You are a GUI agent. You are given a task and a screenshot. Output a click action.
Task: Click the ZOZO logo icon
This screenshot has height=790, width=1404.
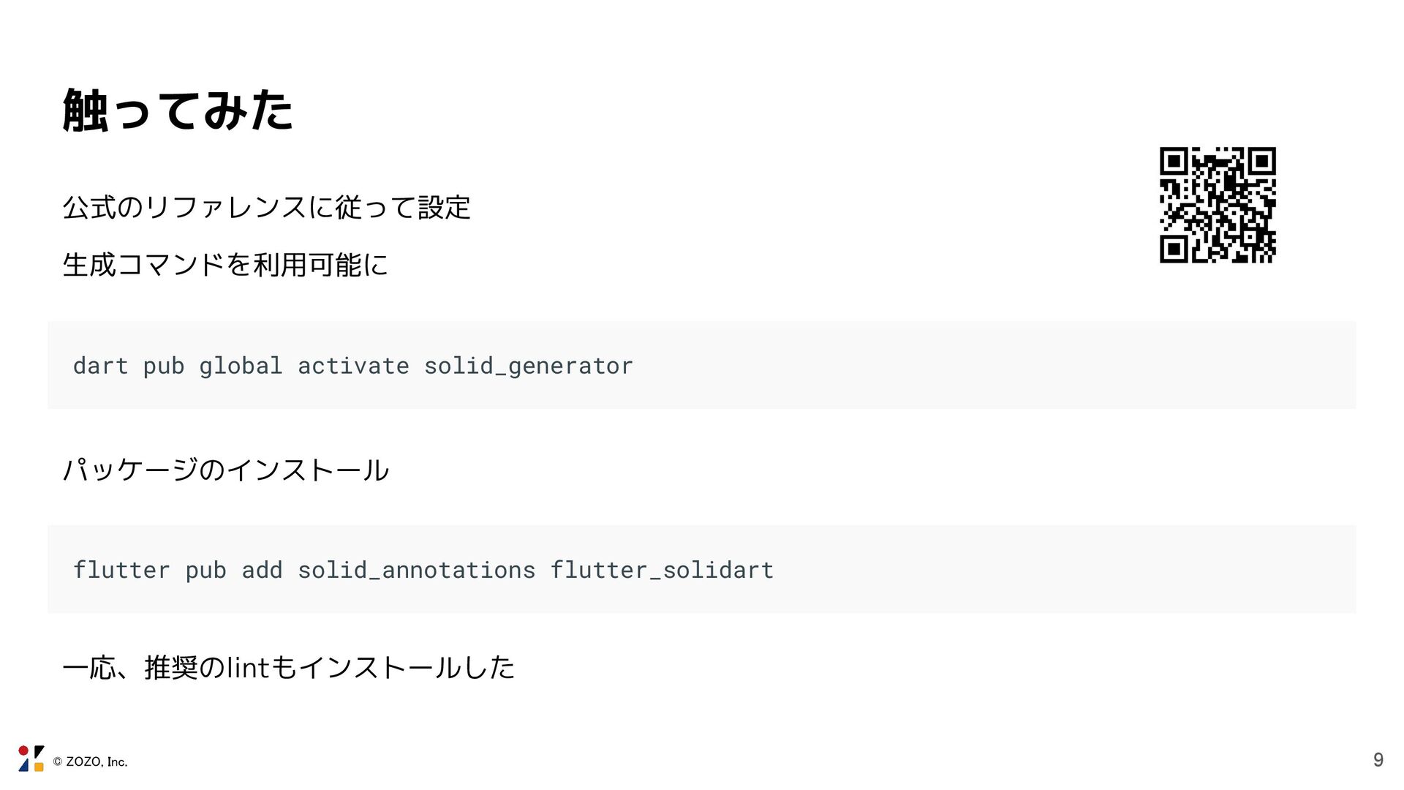click(31, 759)
